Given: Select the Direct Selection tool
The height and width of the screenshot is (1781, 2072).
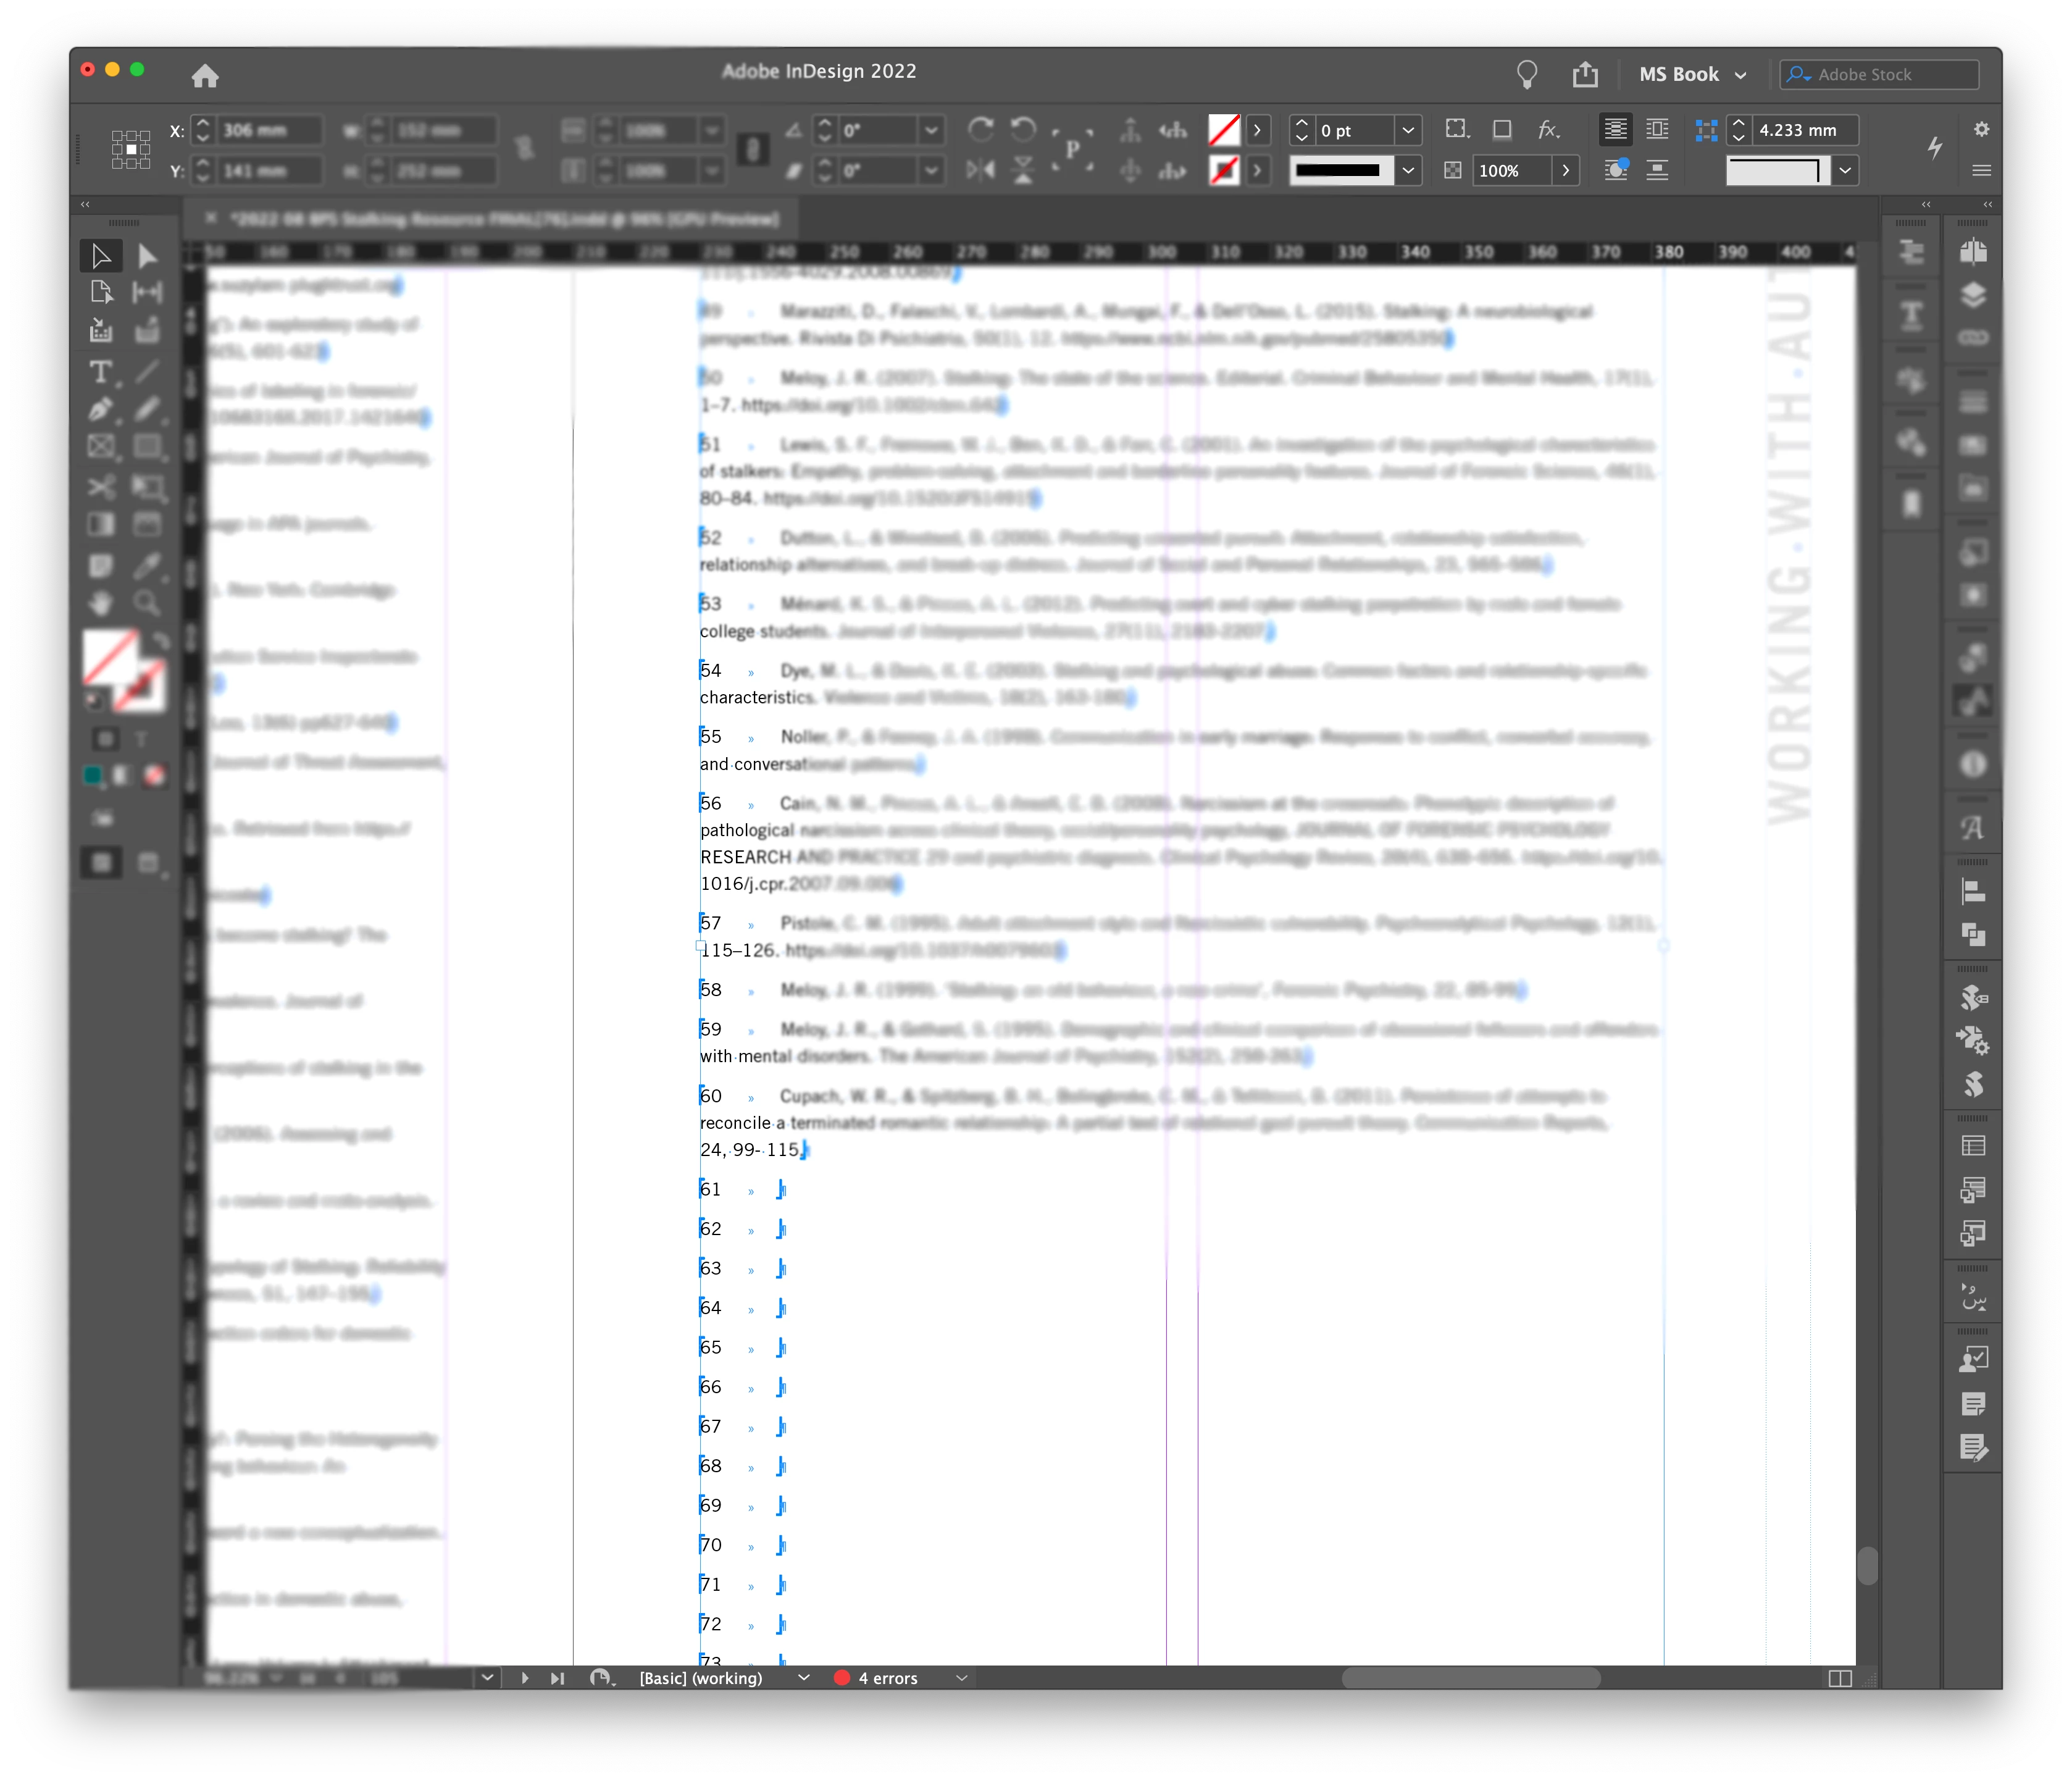Looking at the screenshot, I should click(147, 257).
